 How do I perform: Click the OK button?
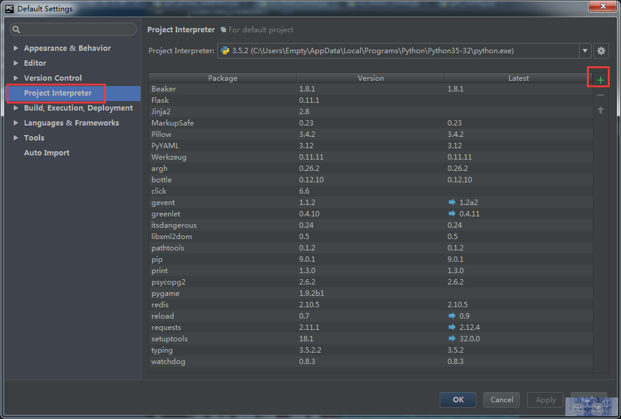pyautogui.click(x=458, y=400)
